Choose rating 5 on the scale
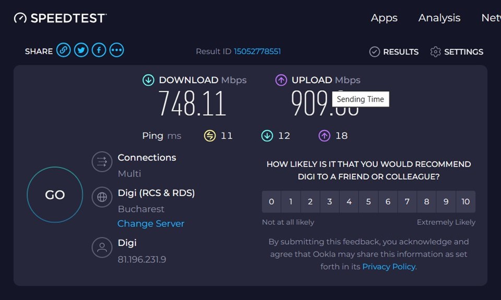Screen dimensions: 501x300 coord(368,202)
